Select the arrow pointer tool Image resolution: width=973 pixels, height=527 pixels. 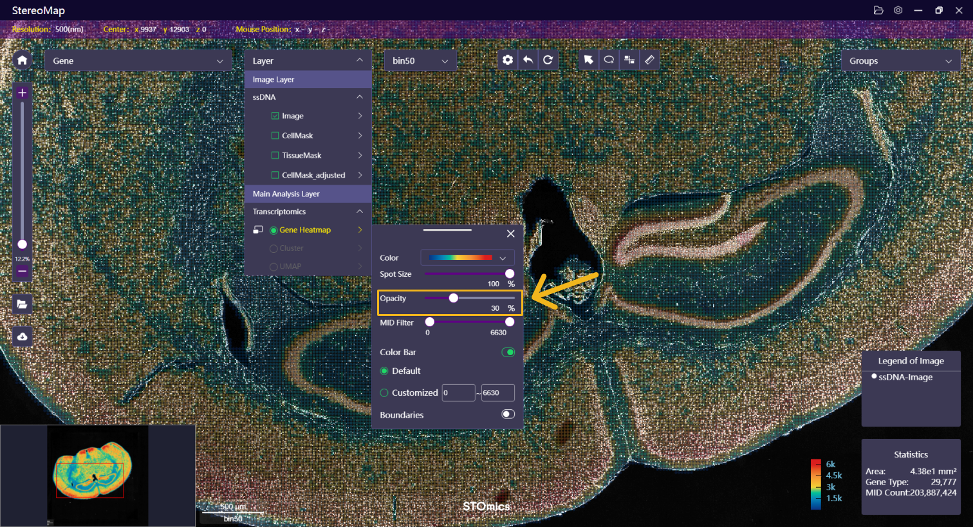588,60
